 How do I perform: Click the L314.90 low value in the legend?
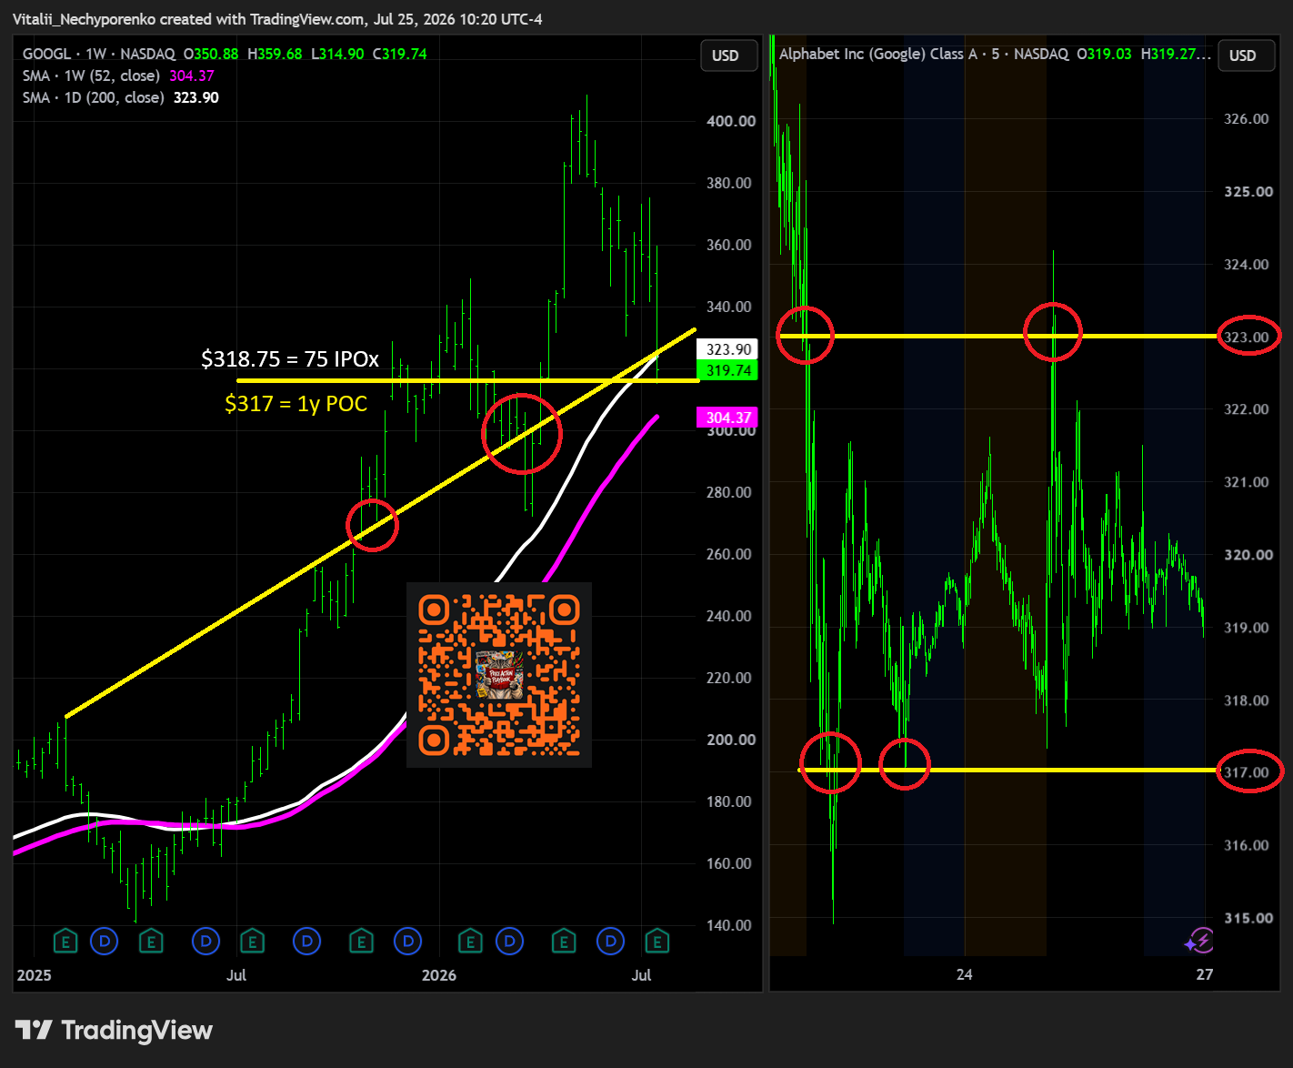click(337, 54)
